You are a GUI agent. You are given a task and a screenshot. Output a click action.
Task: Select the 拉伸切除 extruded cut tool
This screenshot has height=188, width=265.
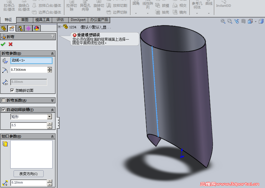[x=72, y=6]
